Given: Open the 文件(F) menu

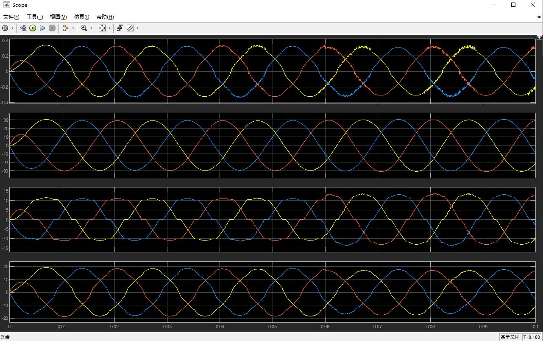Looking at the screenshot, I should click(x=11, y=17).
